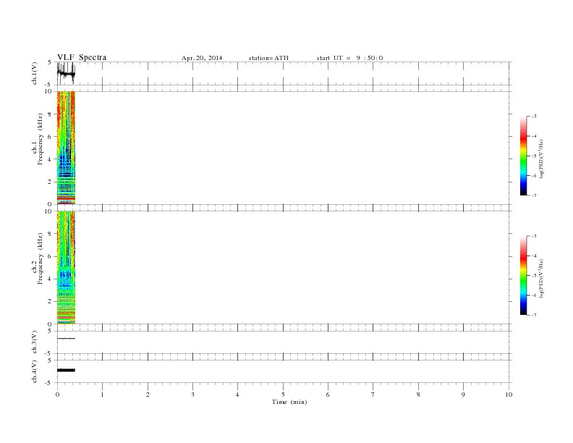The image size is (573, 443).
Task: Click the "Time (min)" axis title
Action: click(x=289, y=402)
